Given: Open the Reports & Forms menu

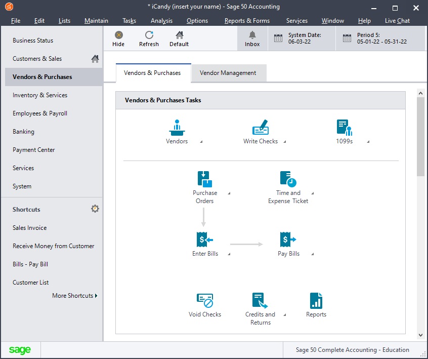Looking at the screenshot, I should coord(247,21).
